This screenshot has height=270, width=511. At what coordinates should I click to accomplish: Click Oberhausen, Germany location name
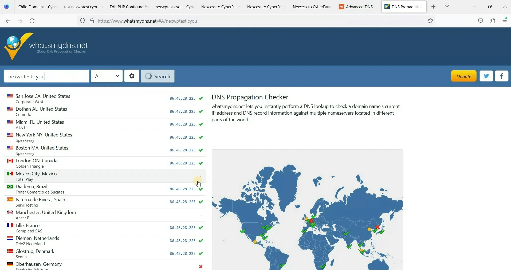coord(39,264)
